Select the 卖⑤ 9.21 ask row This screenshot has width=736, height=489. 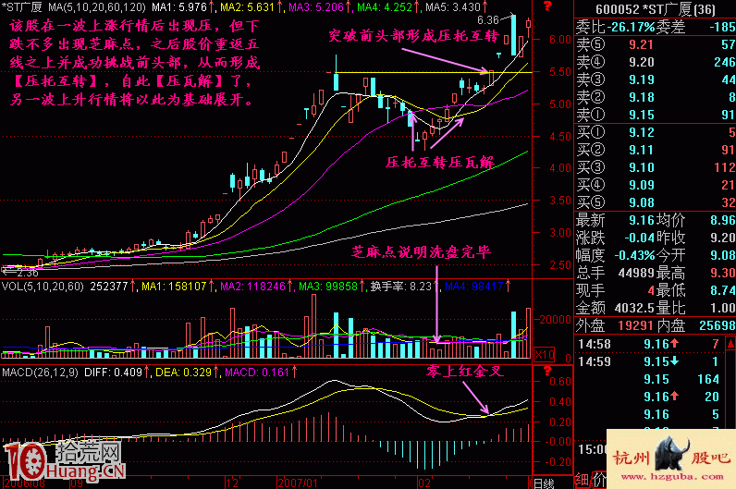656,44
